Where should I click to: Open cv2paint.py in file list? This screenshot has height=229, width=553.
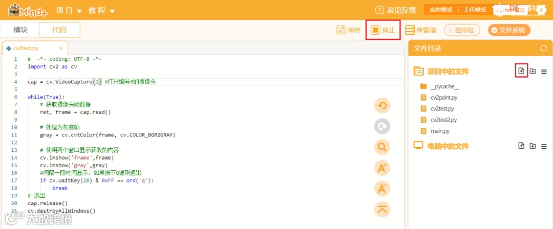[439, 98]
